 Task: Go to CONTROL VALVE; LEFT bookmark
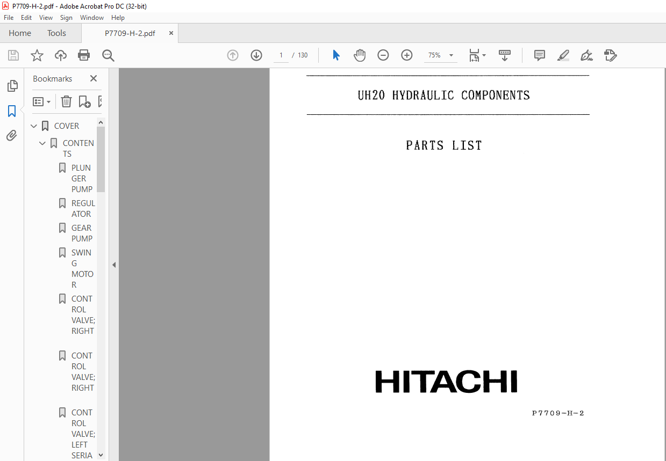(83, 434)
